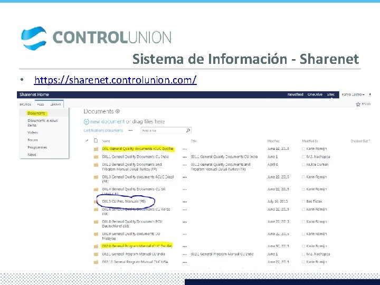380x285 pixels.
Task: Open the sharenet.controlunion.com hyperlink
Action: click(116, 80)
